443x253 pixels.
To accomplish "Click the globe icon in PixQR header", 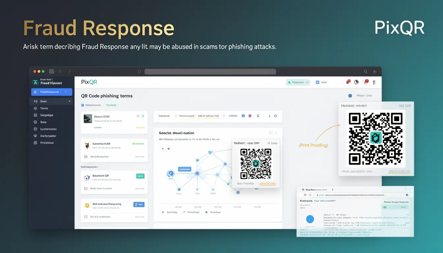I will (x=356, y=82).
